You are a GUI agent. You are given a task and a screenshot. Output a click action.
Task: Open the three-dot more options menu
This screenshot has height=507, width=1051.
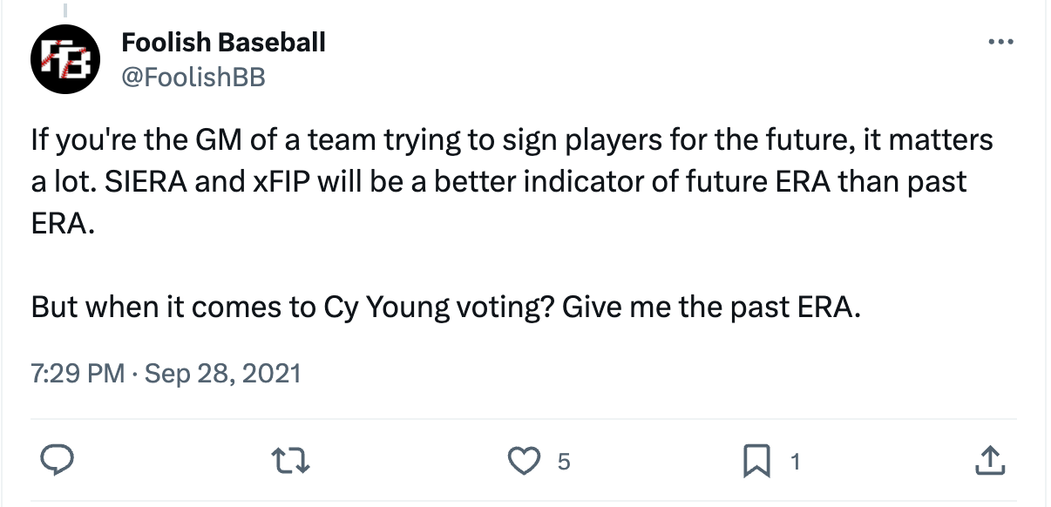[x=1000, y=42]
